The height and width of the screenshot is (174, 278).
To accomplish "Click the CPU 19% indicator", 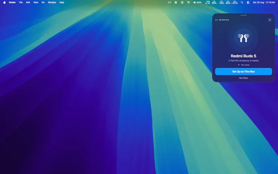I will click(221, 2).
